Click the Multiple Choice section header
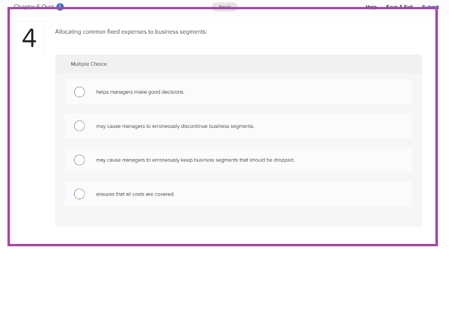 point(89,64)
